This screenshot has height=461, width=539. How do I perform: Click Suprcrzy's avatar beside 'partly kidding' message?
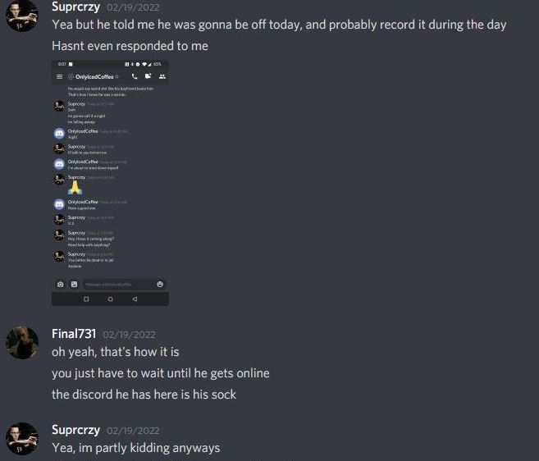coord(22,439)
